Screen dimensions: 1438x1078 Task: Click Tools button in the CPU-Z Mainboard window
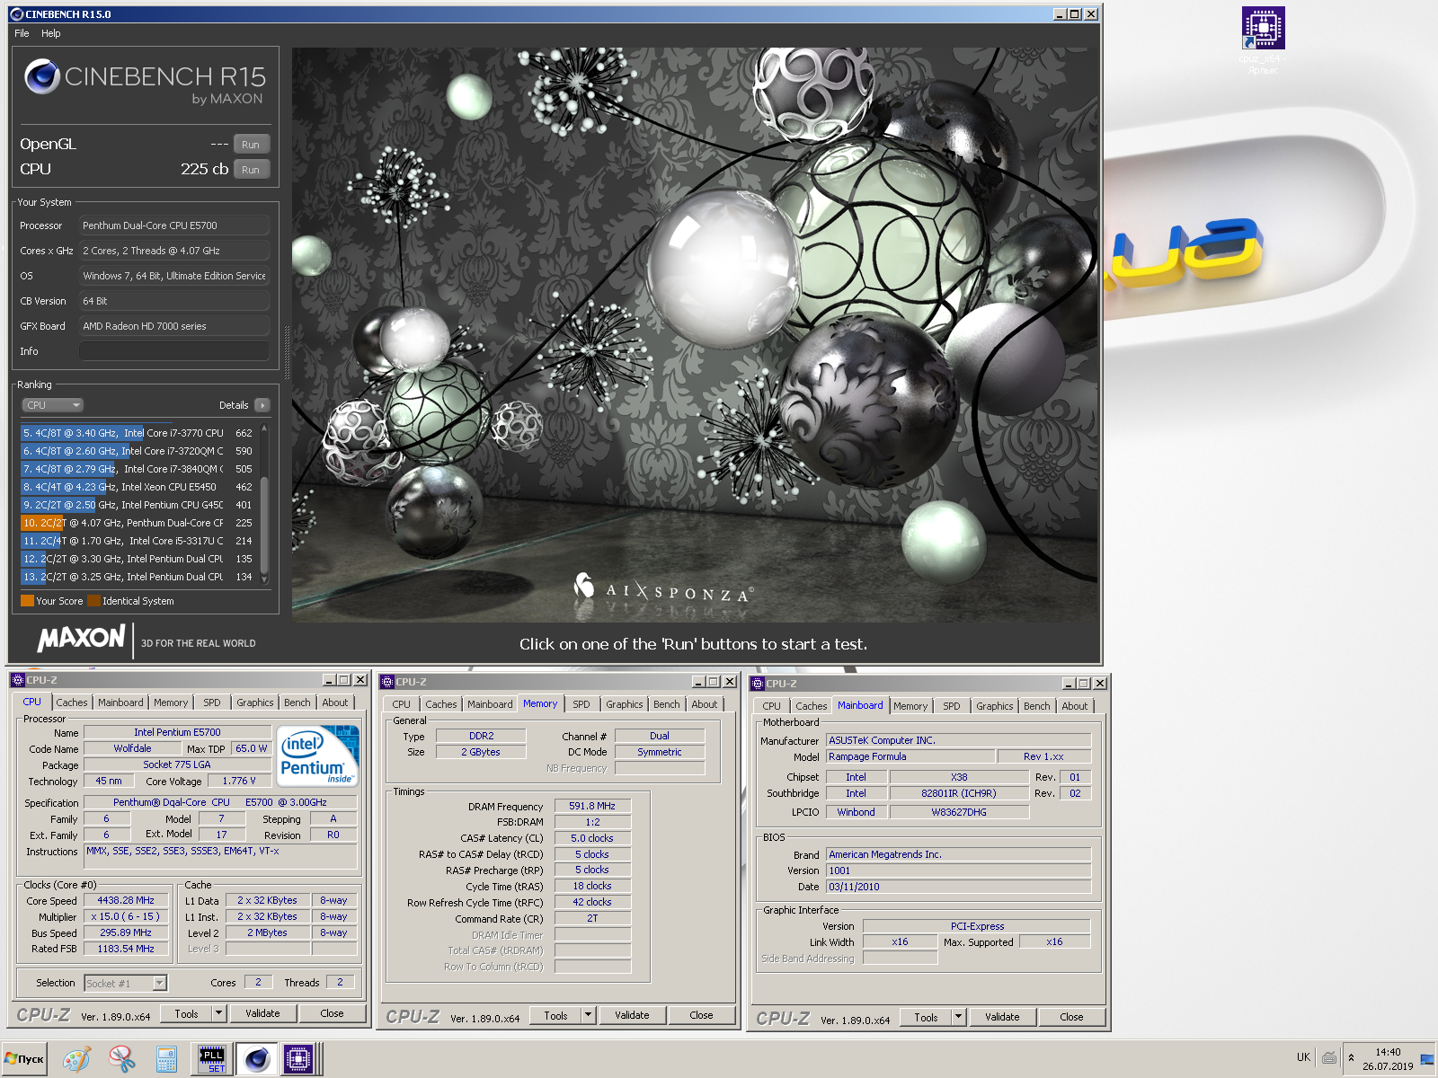point(926,1017)
